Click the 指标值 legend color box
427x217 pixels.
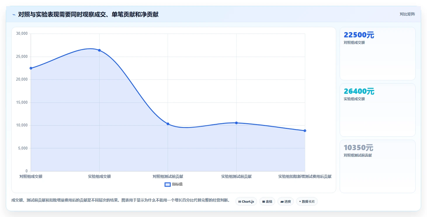tap(168, 184)
